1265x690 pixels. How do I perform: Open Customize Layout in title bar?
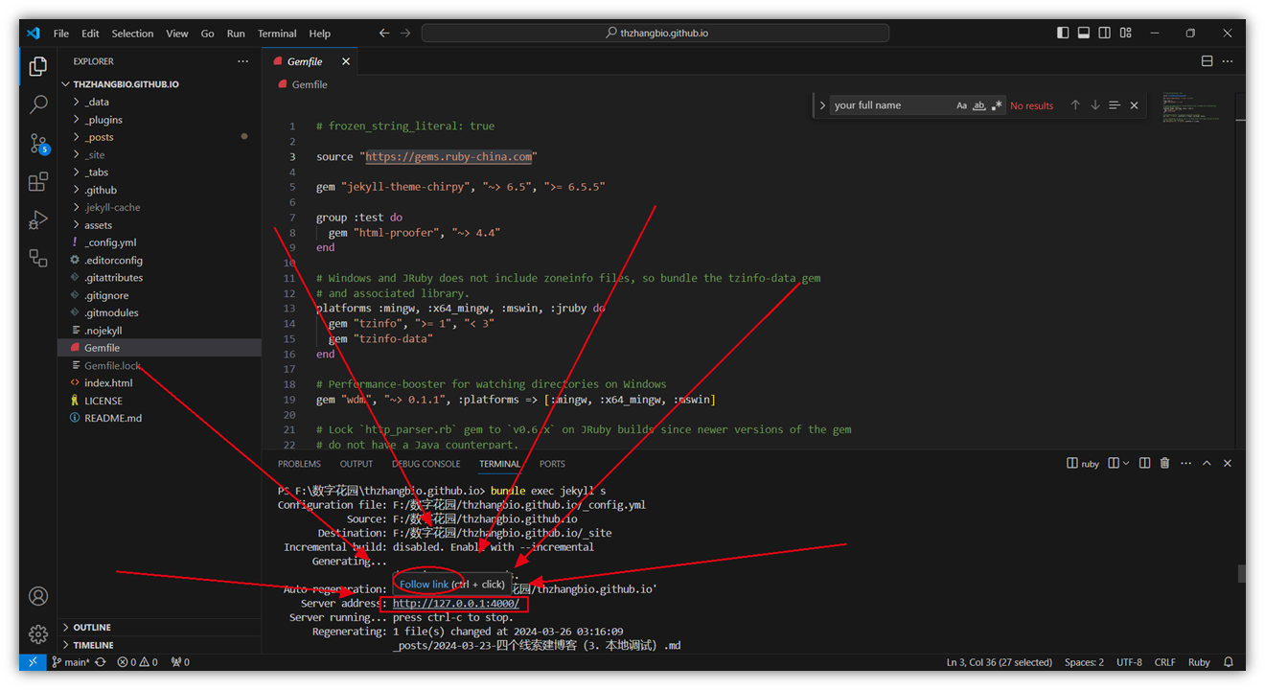tap(1126, 33)
